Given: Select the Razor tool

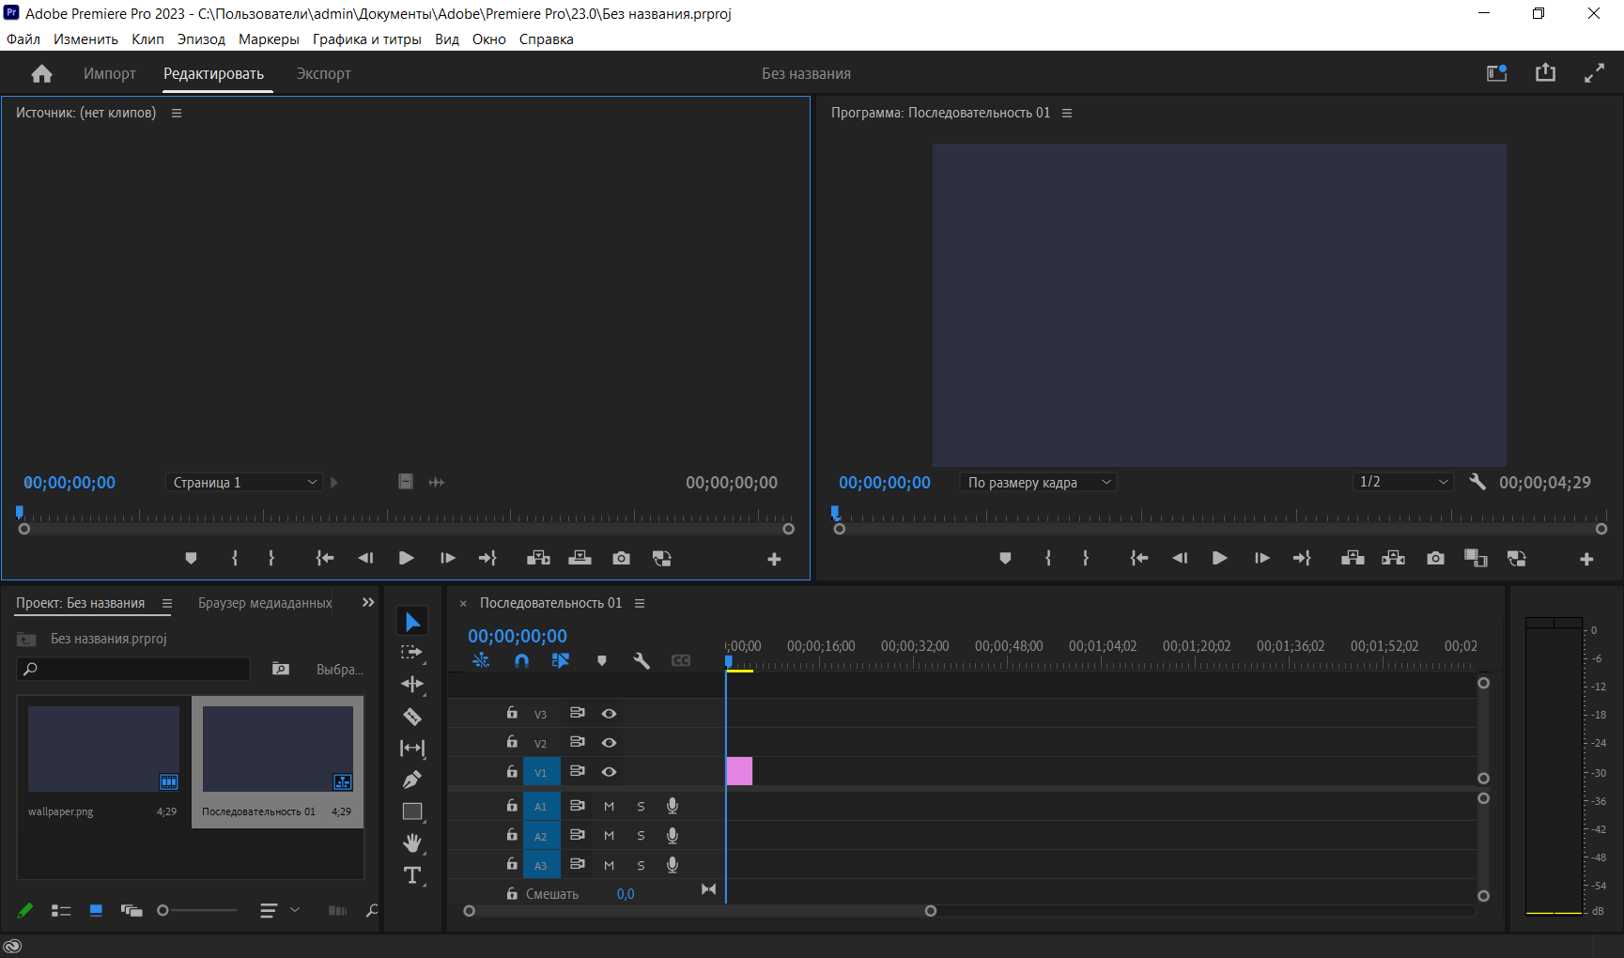Looking at the screenshot, I should coord(411,717).
